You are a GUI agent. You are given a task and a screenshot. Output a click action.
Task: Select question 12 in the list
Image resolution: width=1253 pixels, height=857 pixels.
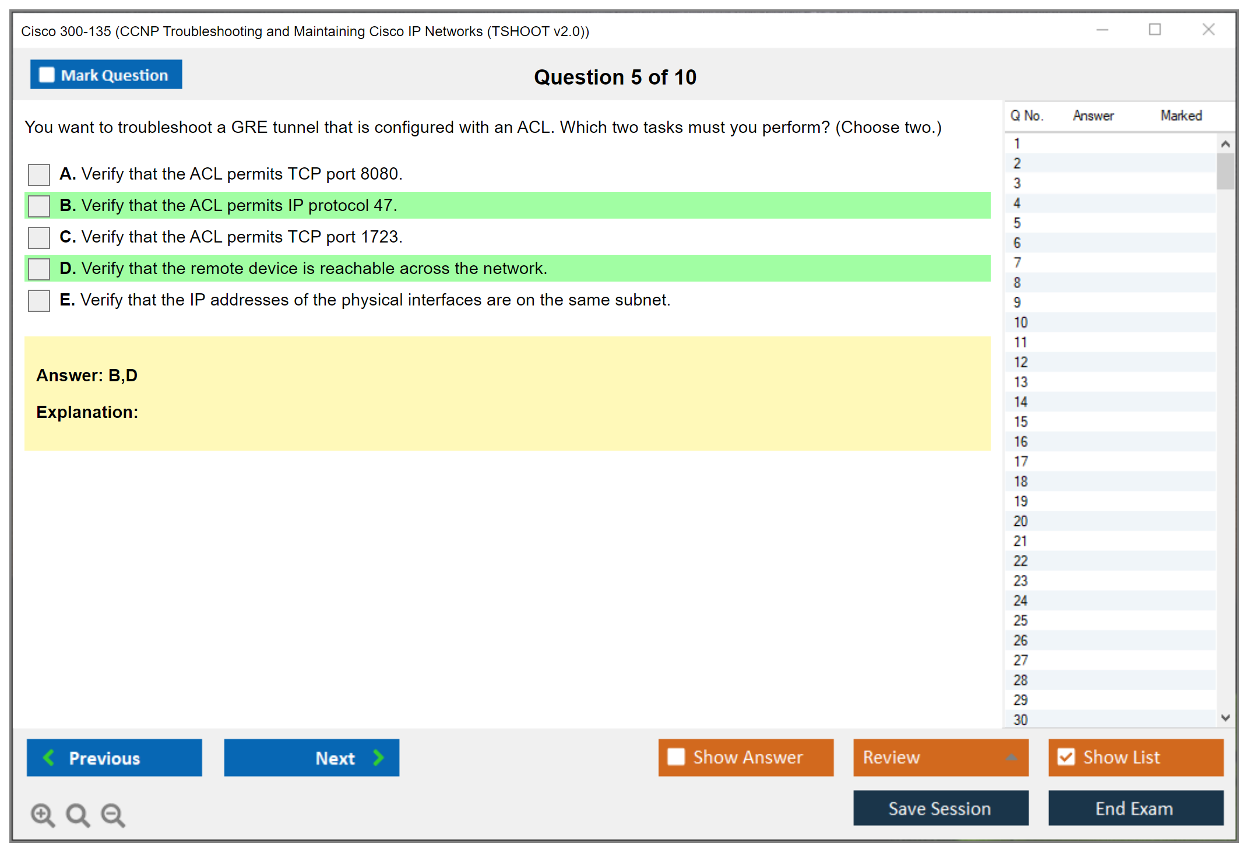[1020, 362]
